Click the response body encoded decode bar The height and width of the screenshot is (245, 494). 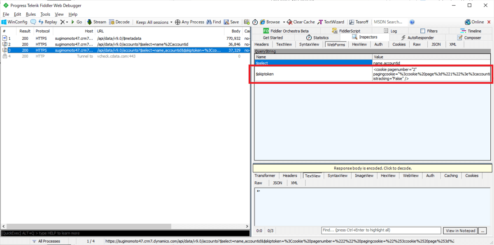click(x=372, y=168)
